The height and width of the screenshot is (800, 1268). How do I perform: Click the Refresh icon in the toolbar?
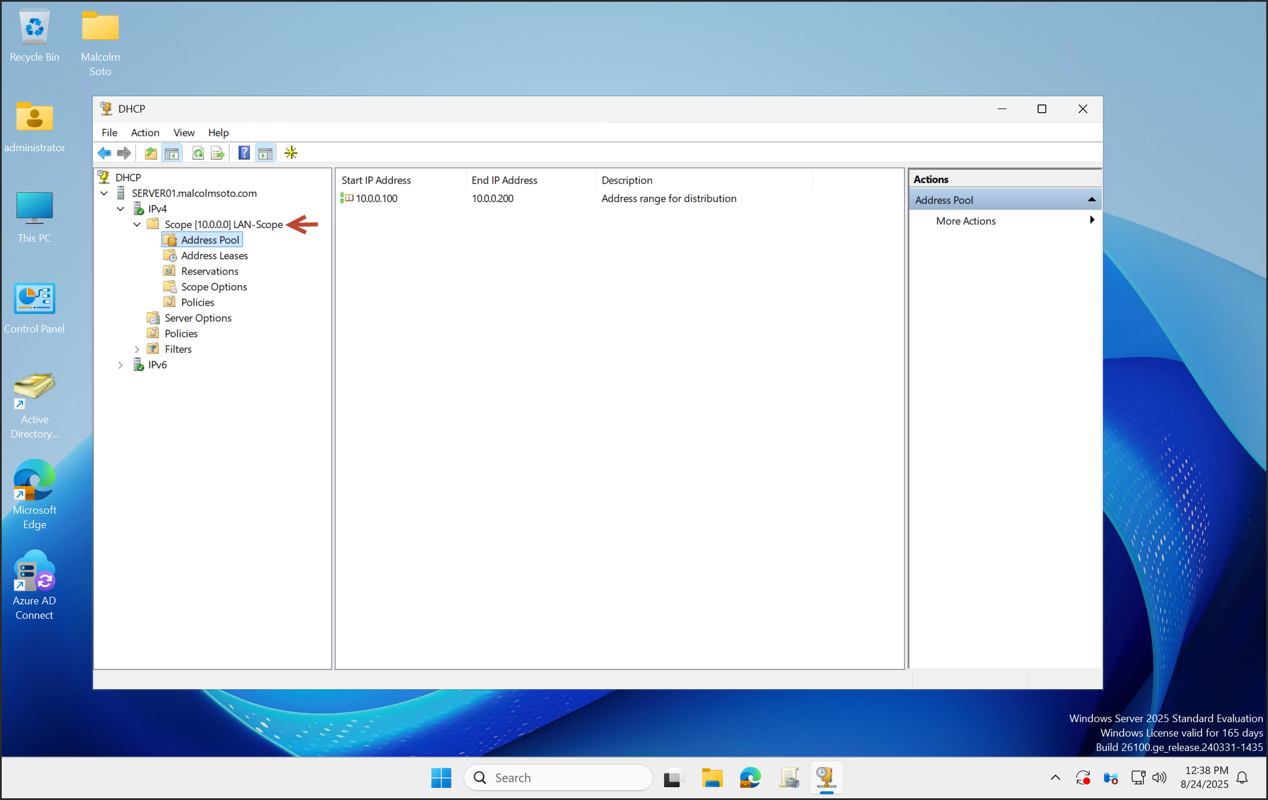point(197,152)
